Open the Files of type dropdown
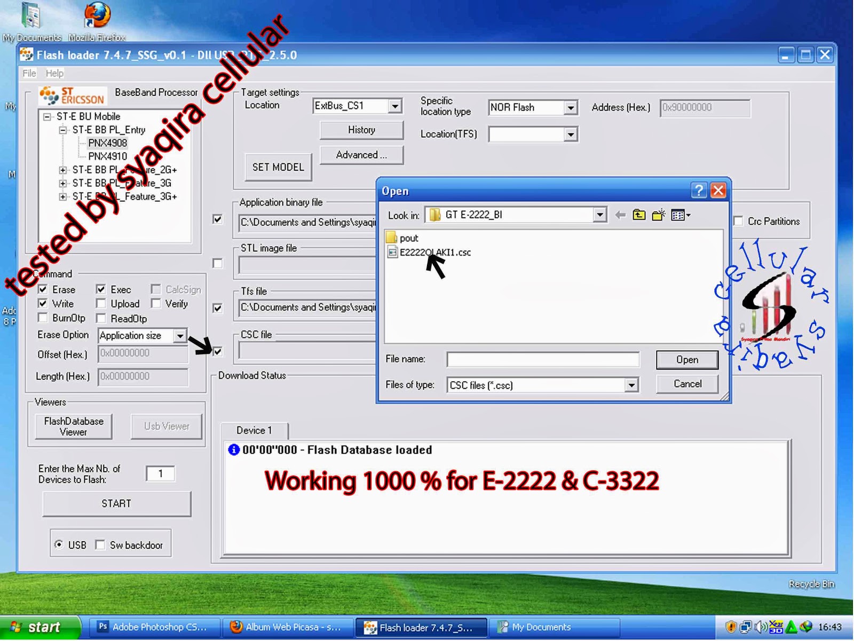 click(x=631, y=385)
